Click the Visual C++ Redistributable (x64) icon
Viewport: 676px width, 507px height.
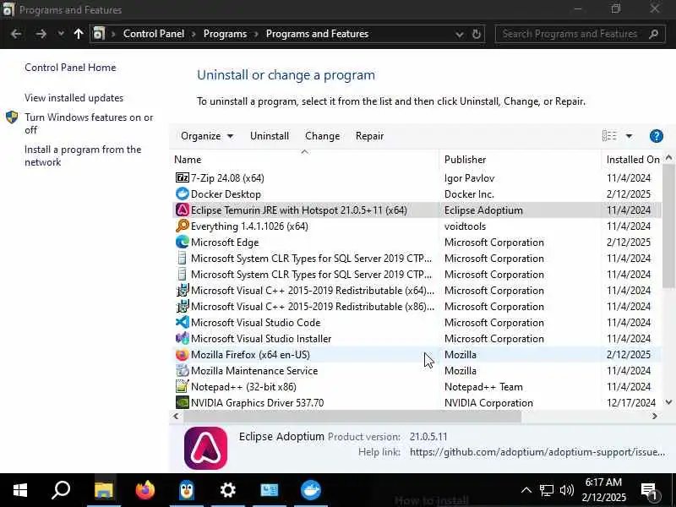pyautogui.click(x=183, y=290)
